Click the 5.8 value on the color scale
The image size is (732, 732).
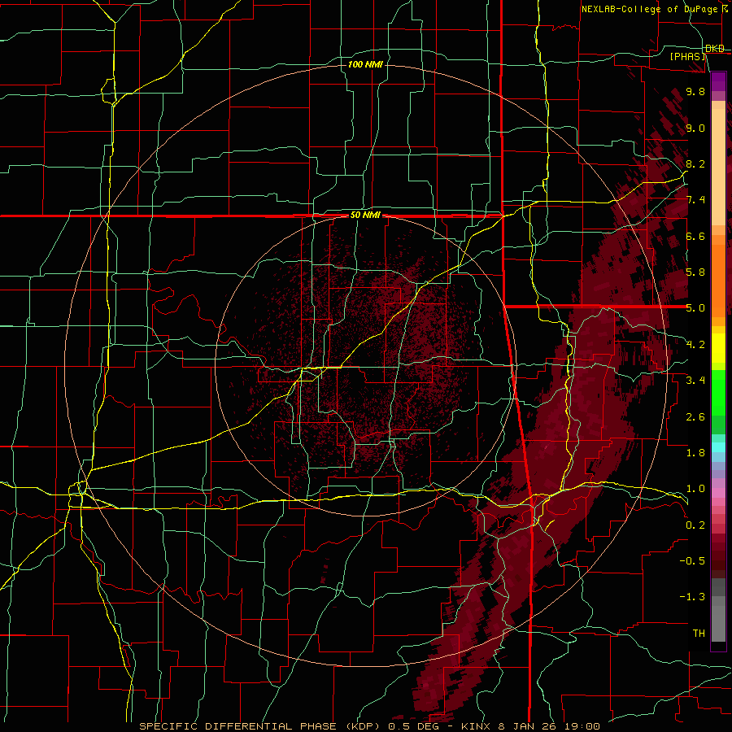point(695,272)
